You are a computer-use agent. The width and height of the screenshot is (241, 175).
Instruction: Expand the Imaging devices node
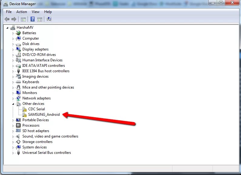click(x=13, y=77)
